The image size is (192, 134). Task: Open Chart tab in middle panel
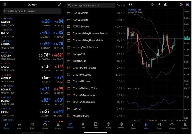[83, 125]
